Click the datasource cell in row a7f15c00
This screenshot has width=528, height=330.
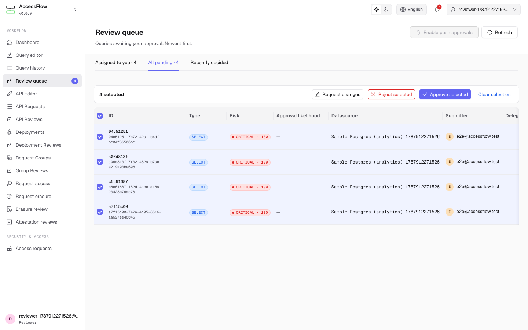click(385, 212)
